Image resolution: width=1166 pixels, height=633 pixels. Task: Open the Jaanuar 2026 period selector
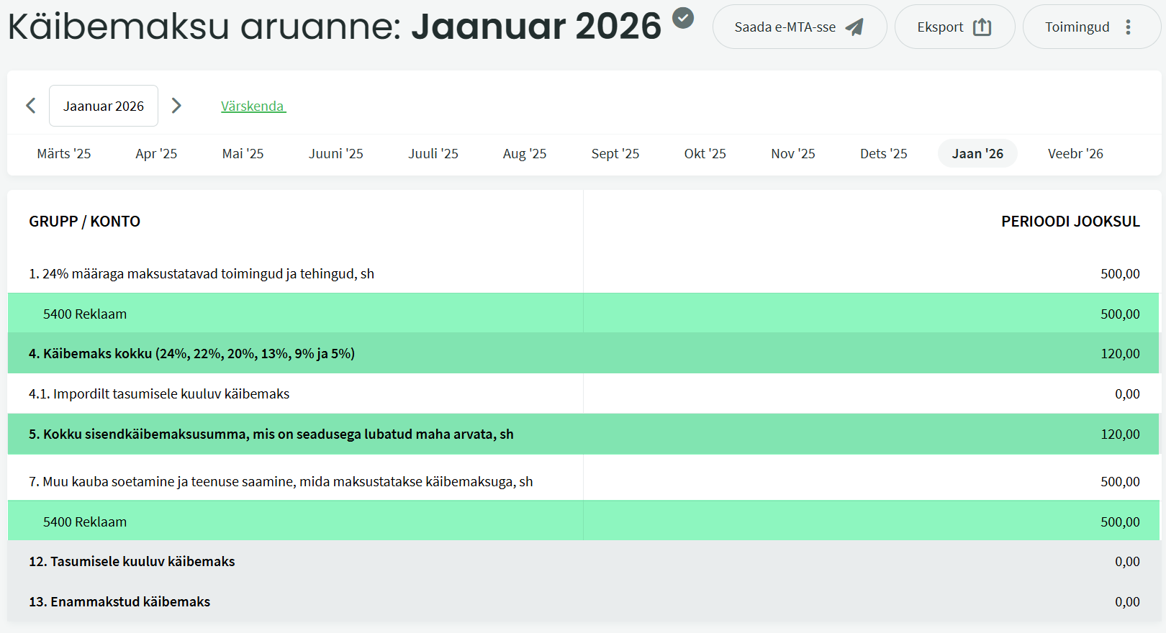(104, 106)
